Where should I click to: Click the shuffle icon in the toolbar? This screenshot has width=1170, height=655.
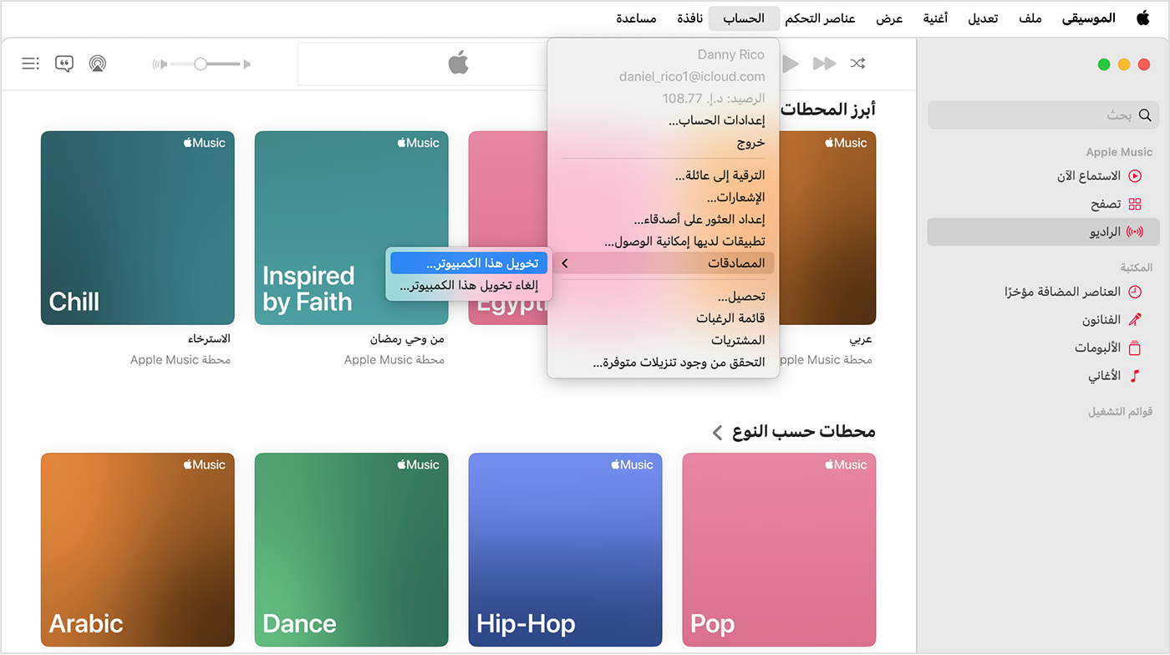coord(857,63)
